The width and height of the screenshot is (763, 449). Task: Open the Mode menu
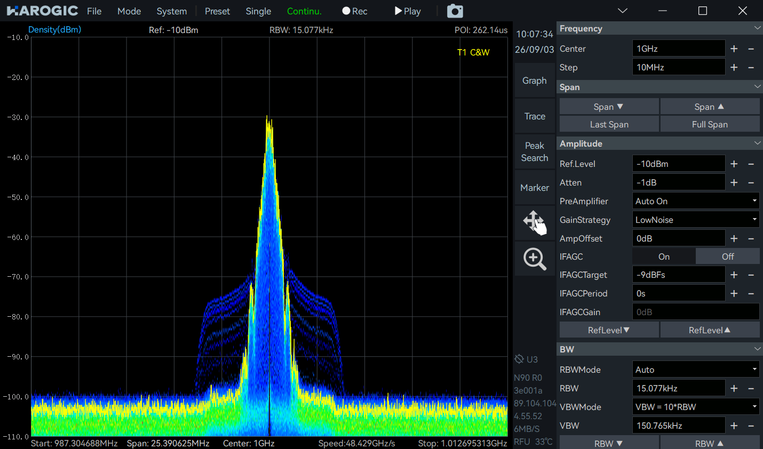tap(129, 11)
